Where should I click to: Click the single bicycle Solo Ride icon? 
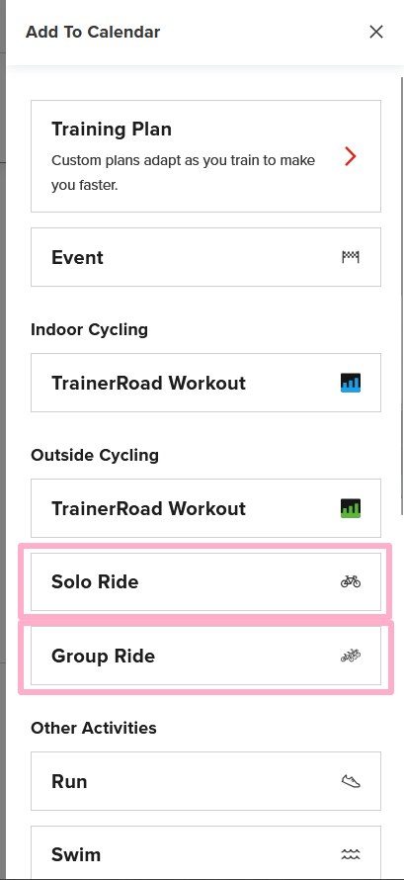tap(351, 581)
